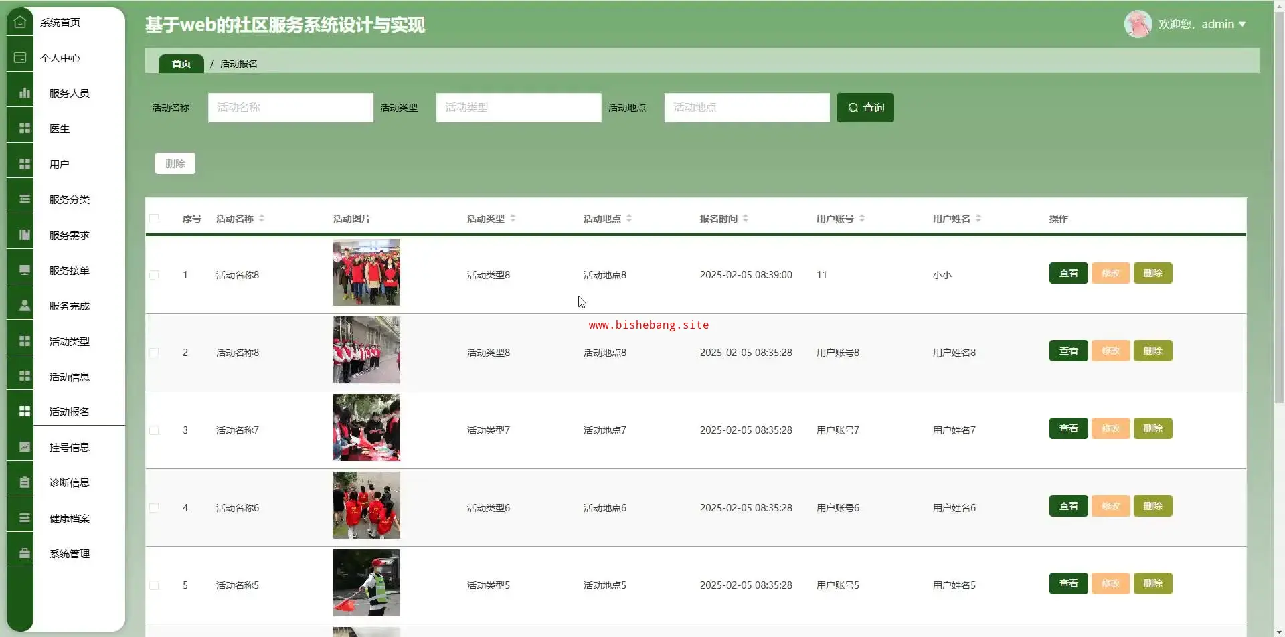Sort by 用户姓名 column arrows
The height and width of the screenshot is (637, 1285).
click(x=978, y=219)
